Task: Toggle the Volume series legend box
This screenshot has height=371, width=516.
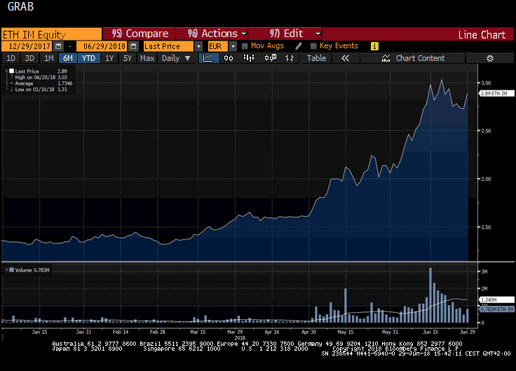Action: 11,269
